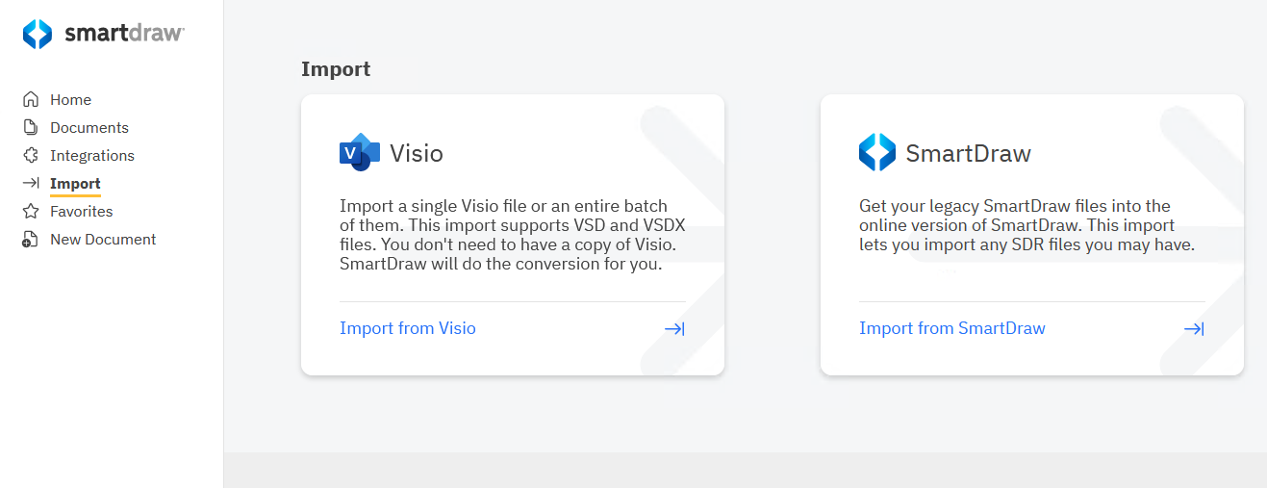1267x488 pixels.
Task: Open the Integrations page
Action: (91, 156)
